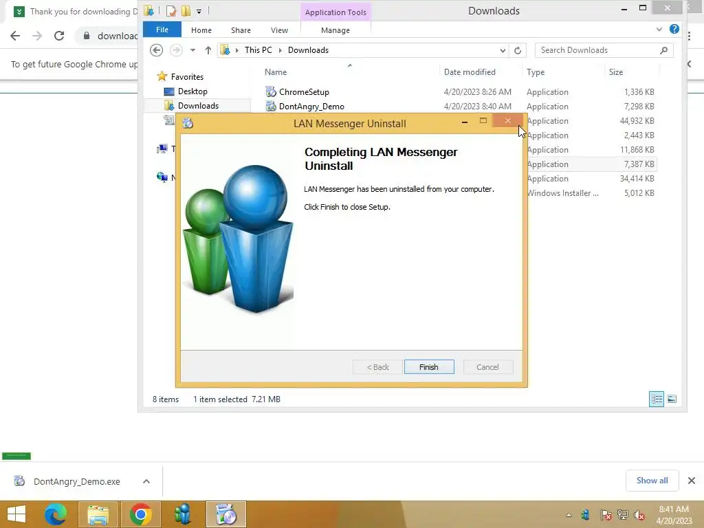The image size is (704, 528).
Task: Go up one folder level
Action: (x=208, y=50)
